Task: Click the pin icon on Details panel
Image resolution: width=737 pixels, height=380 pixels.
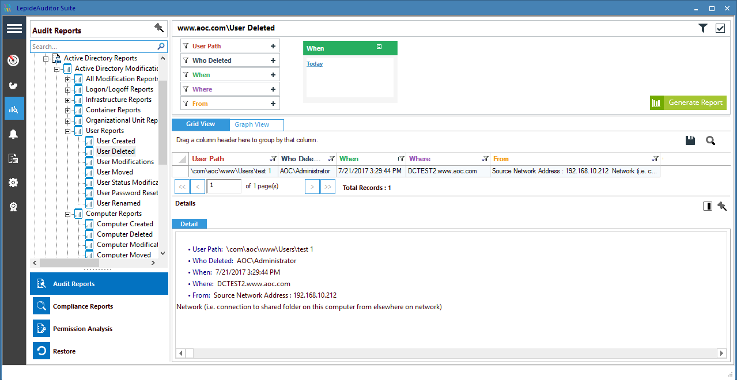Action: (x=722, y=206)
